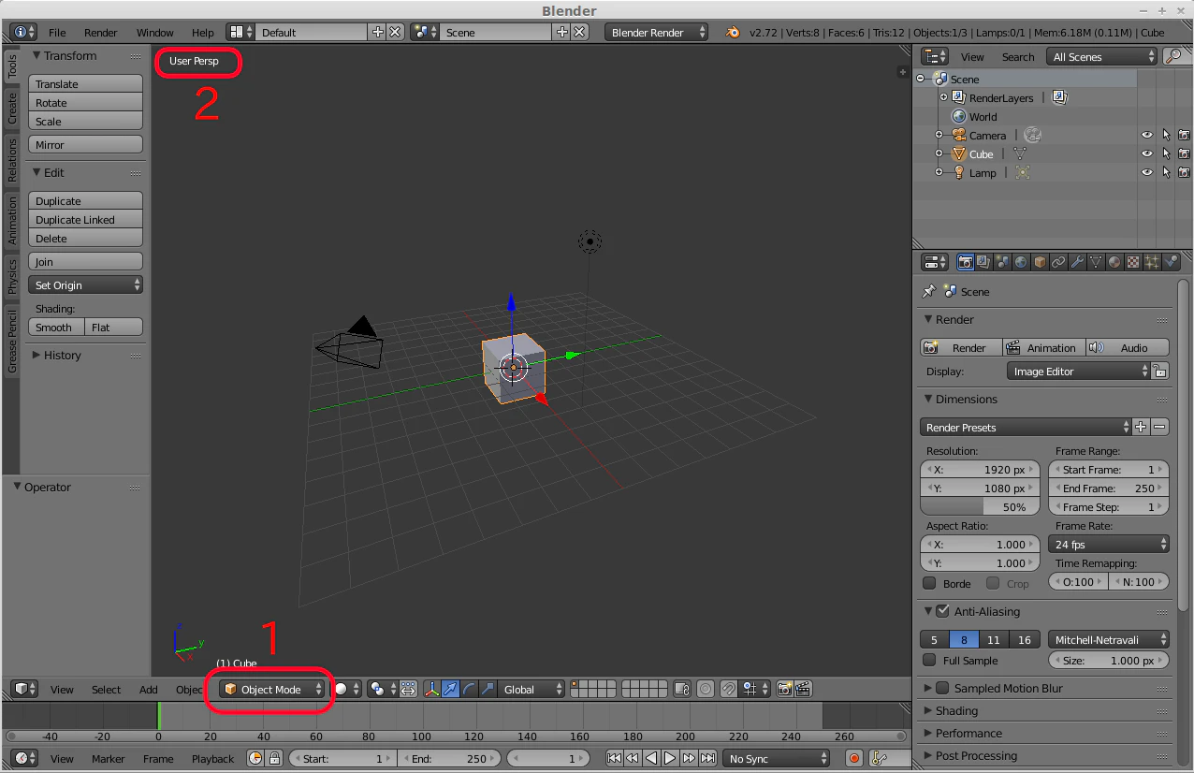The width and height of the screenshot is (1194, 773).
Task: Open the Constraints chain-link properties tab
Action: [1058, 263]
